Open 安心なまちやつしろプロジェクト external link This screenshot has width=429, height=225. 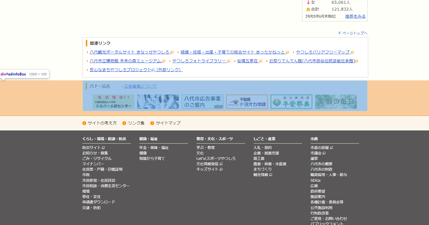pos(120,69)
